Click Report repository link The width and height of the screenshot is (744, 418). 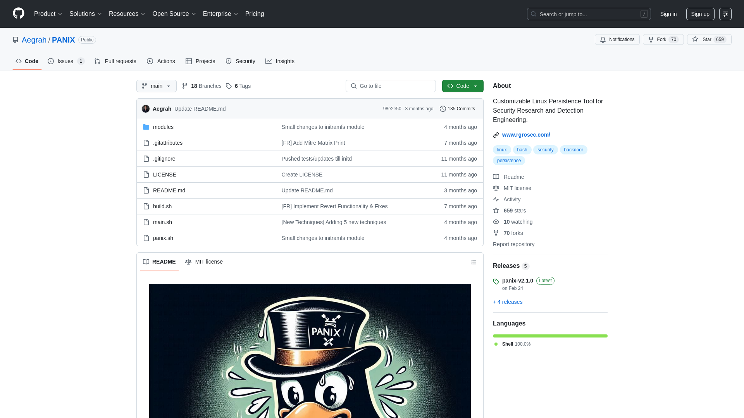pos(513,244)
